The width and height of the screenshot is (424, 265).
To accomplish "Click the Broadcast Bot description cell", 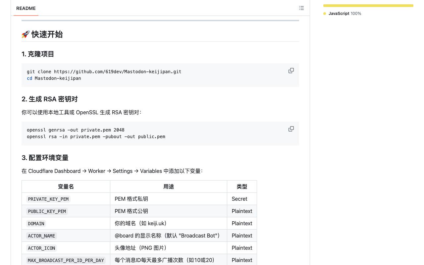I will [x=169, y=236].
